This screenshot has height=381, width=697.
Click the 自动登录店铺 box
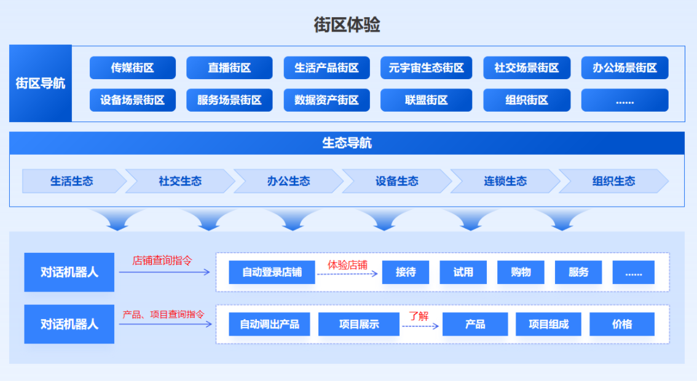tap(272, 272)
